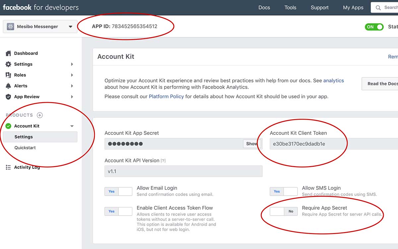The height and width of the screenshot is (249, 398).
Task: Click the API Version help question mark
Action: click(x=163, y=160)
